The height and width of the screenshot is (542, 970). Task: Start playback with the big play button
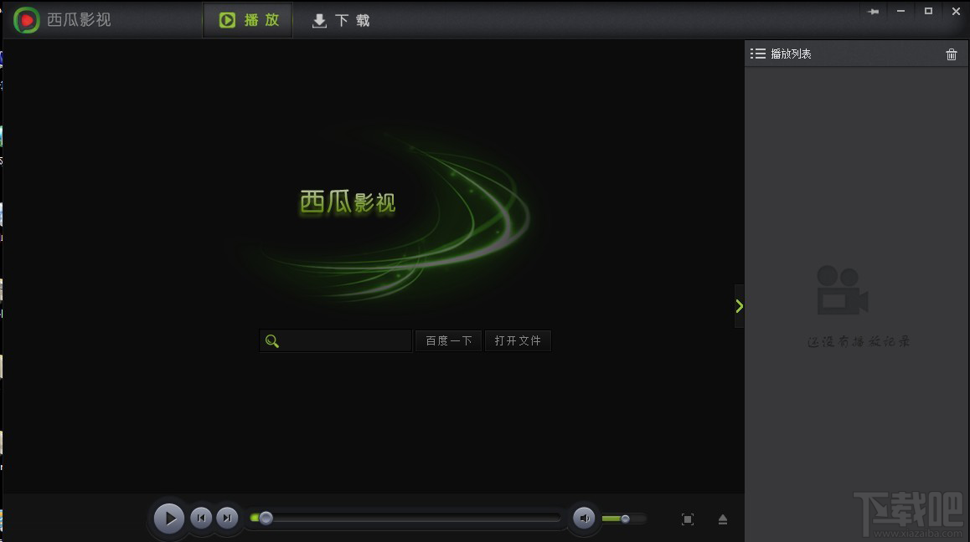(x=169, y=518)
